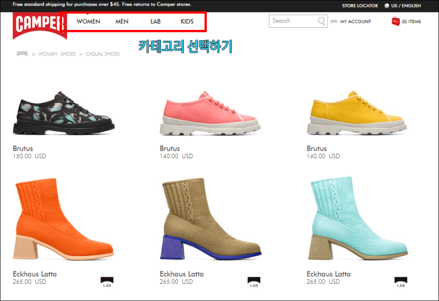Click the Eckhaus Latta name under the turquoise boot
439x301 pixels.
(x=328, y=274)
